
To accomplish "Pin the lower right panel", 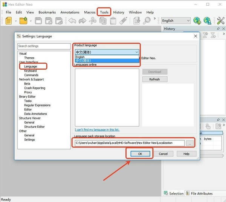I will (218, 120).
